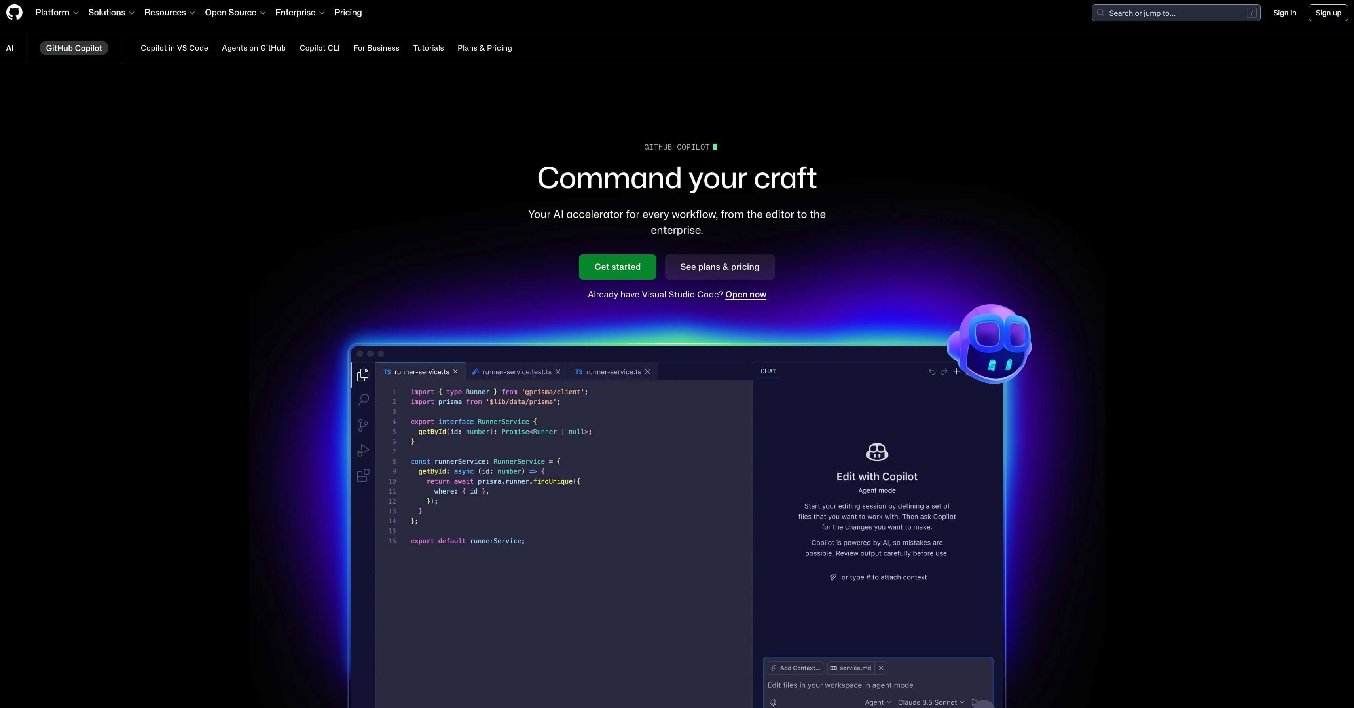The image size is (1354, 708).
Task: Open Plans & Pricing subnav item
Action: (x=485, y=48)
